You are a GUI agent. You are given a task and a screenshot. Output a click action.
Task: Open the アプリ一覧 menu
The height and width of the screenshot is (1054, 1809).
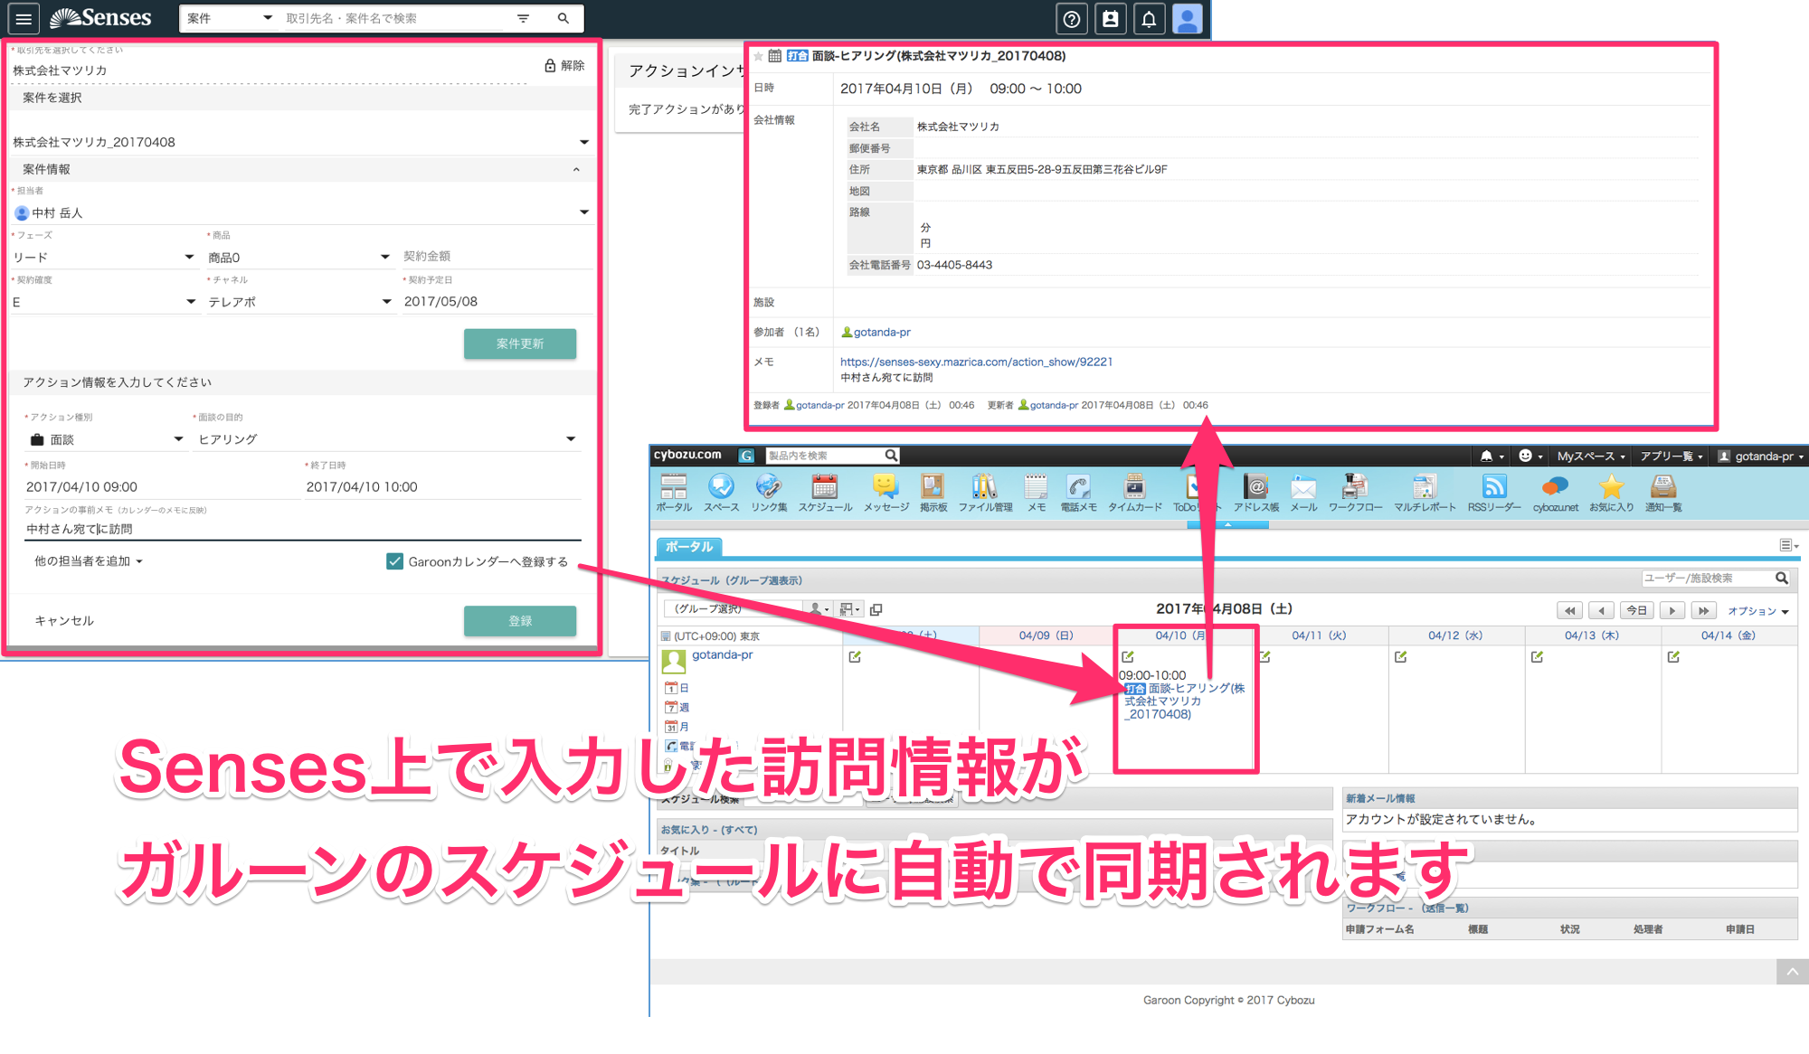[x=1672, y=456]
